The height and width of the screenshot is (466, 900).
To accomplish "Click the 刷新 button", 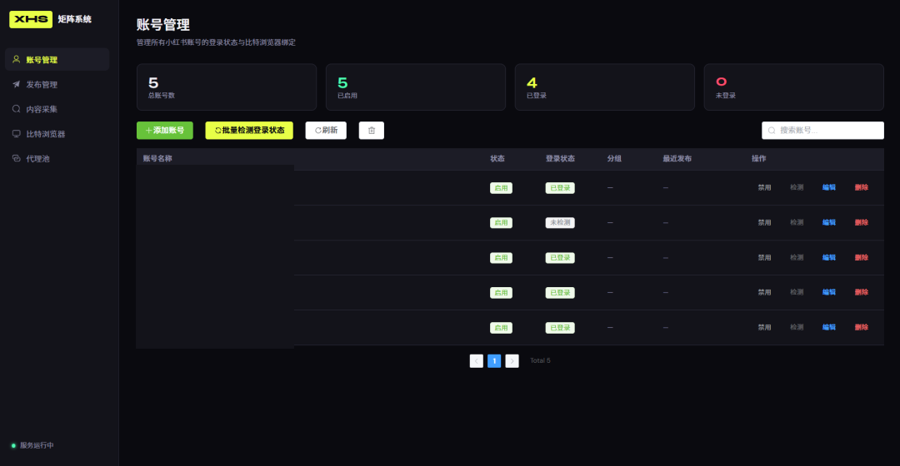I will click(326, 130).
